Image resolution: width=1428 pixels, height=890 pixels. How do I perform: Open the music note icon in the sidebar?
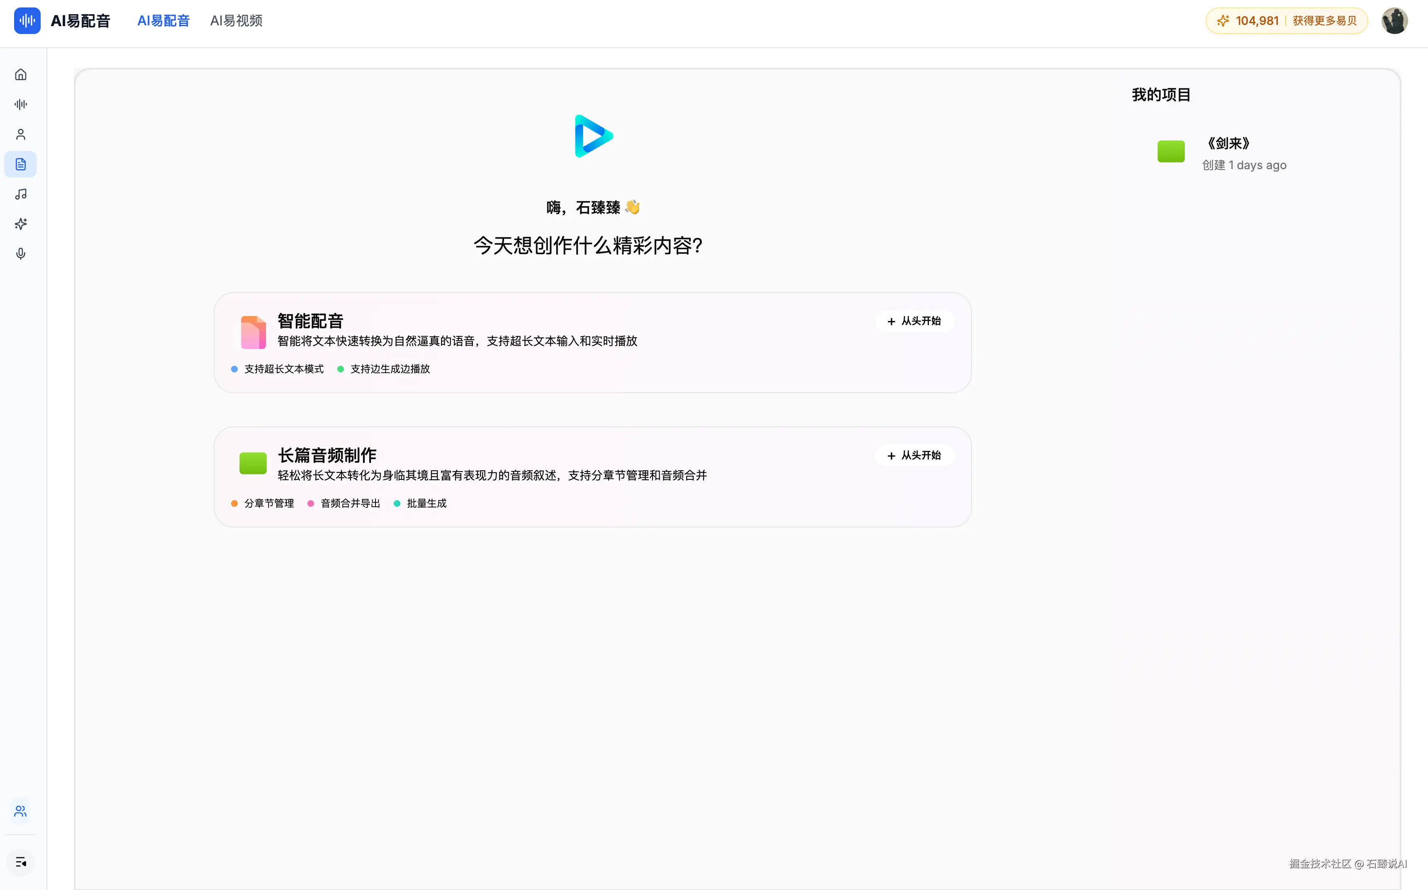(x=21, y=194)
